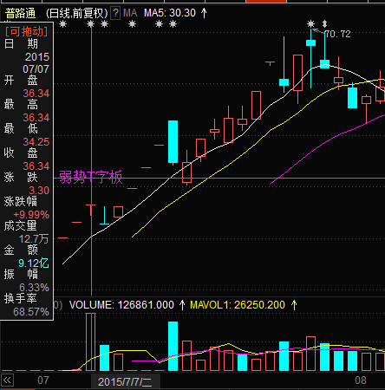Click the 70.72 high price label
385x390 pixels.
click(x=337, y=34)
